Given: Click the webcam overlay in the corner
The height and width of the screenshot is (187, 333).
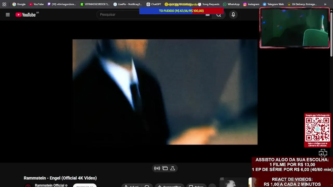Looking at the screenshot, I should 294,28.
